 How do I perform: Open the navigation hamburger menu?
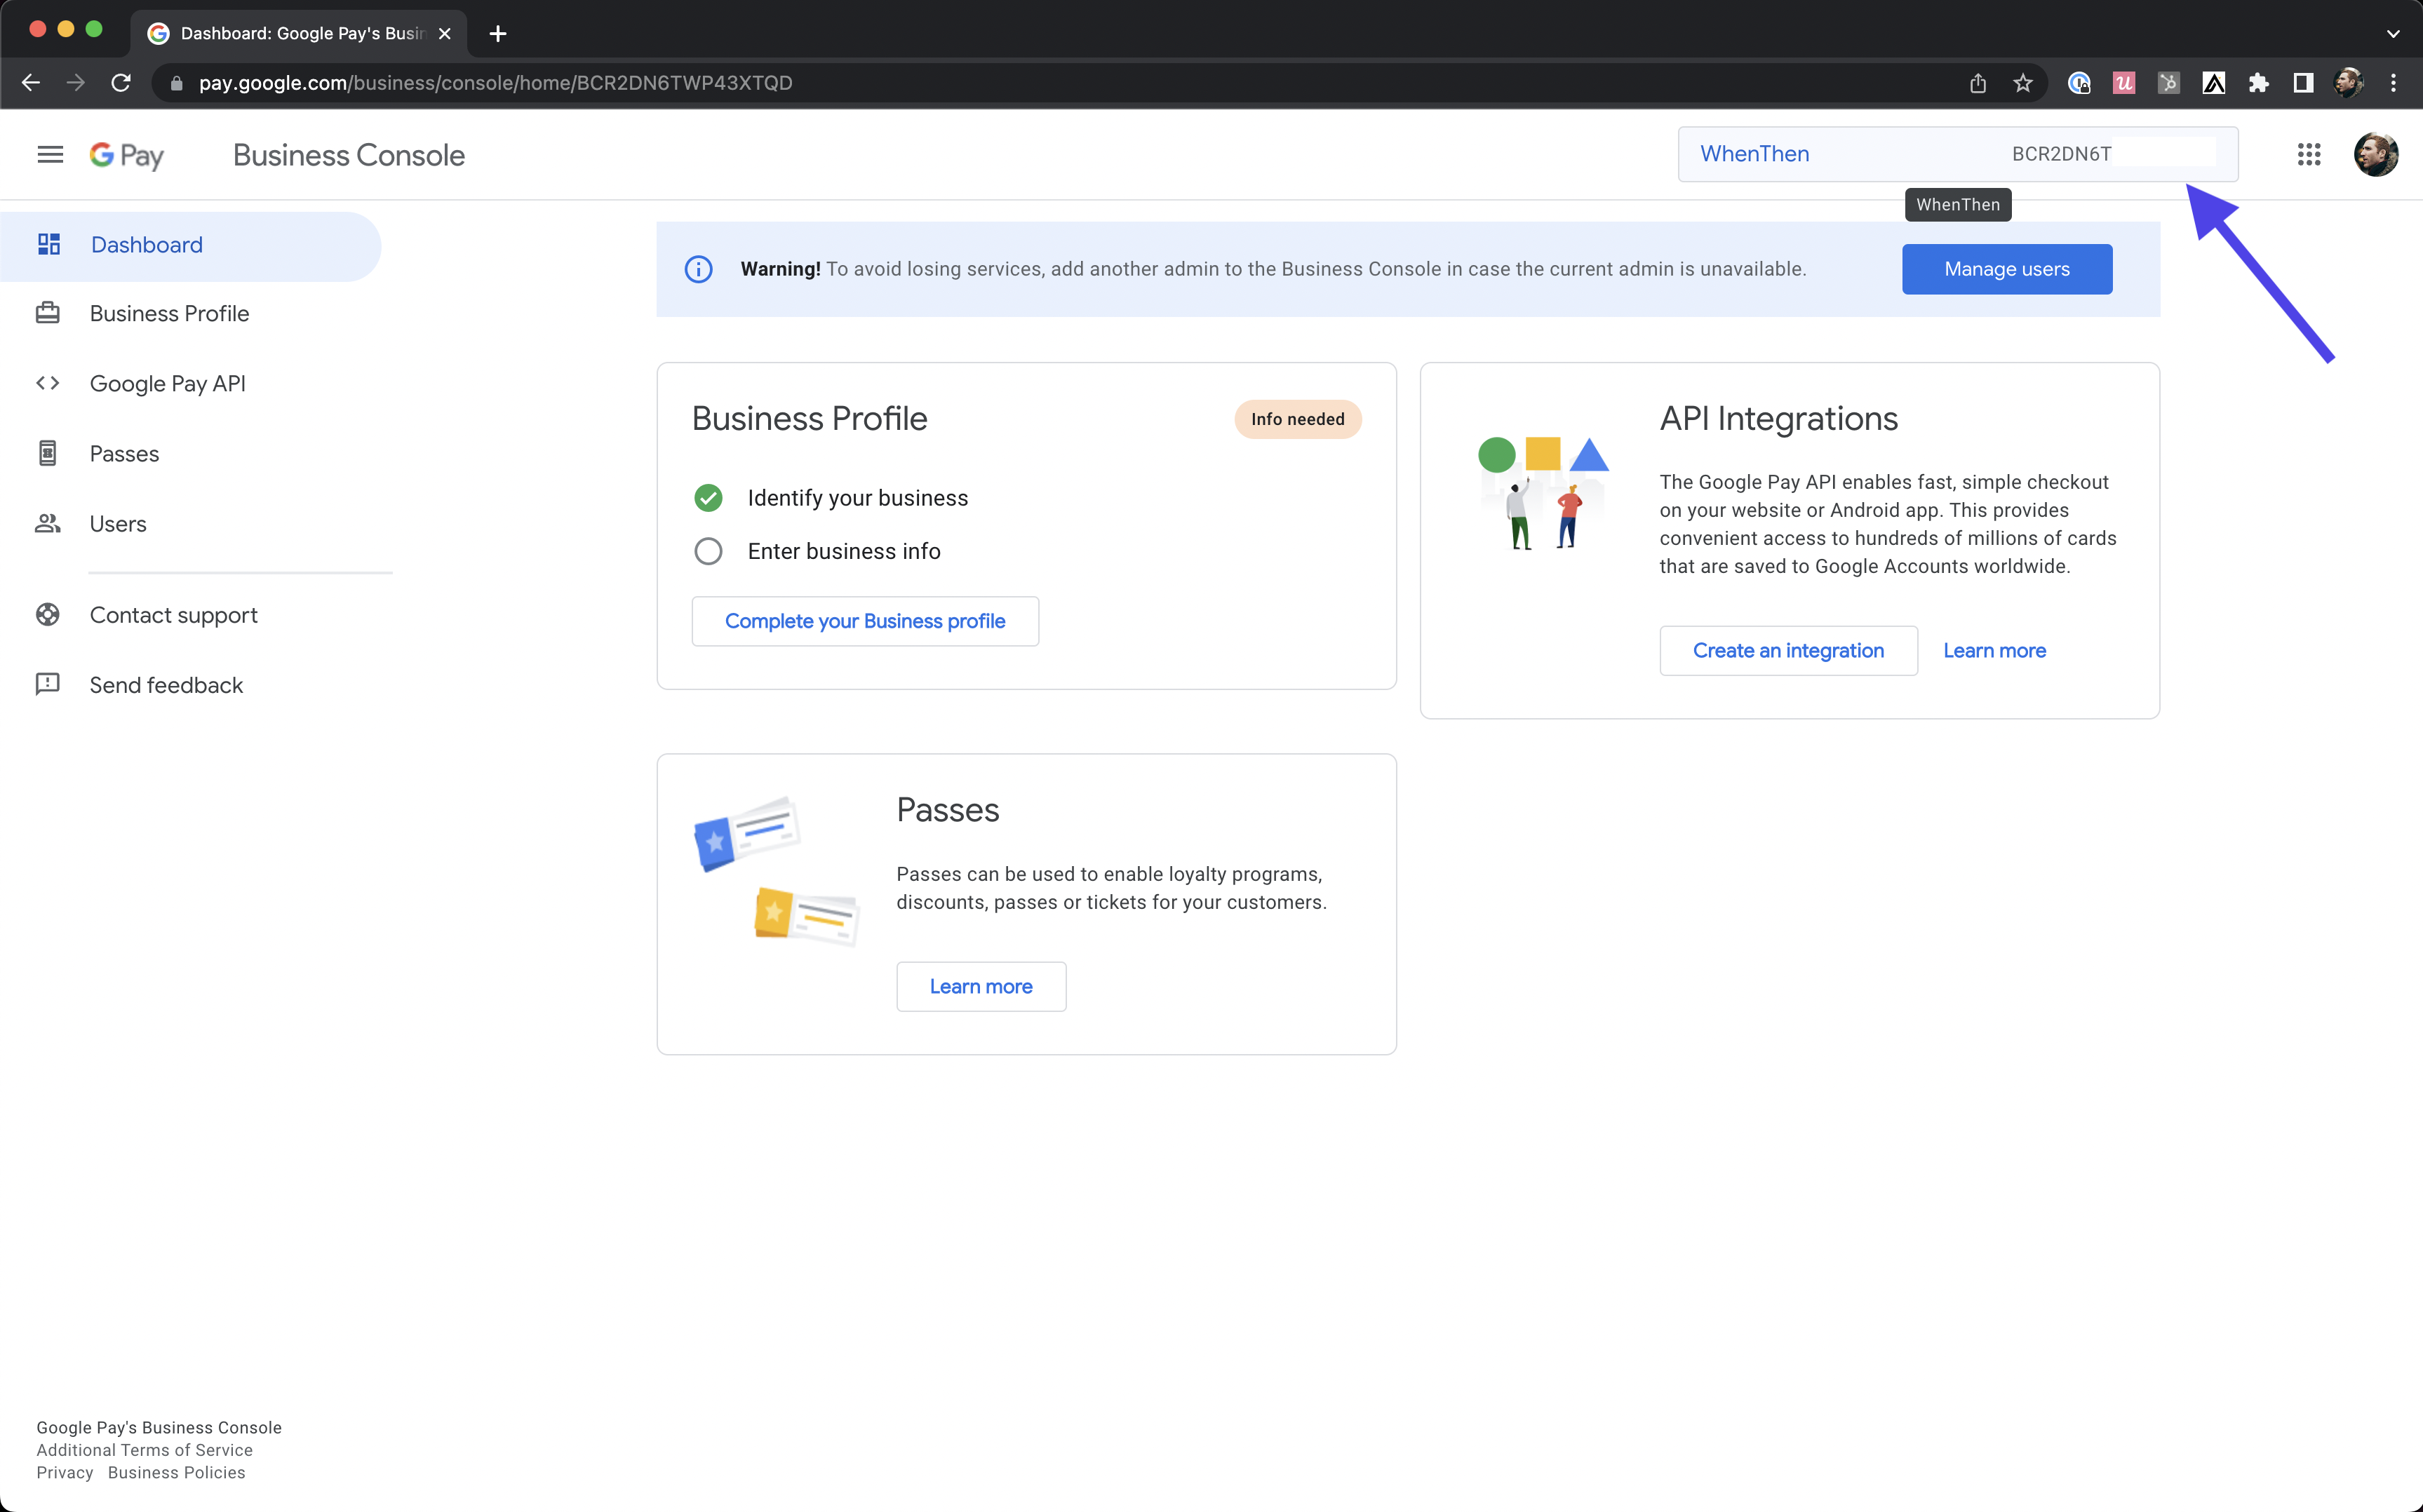(x=49, y=154)
